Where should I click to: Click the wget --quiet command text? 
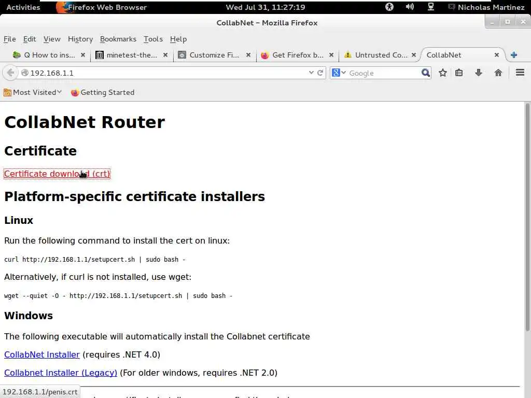click(x=118, y=296)
